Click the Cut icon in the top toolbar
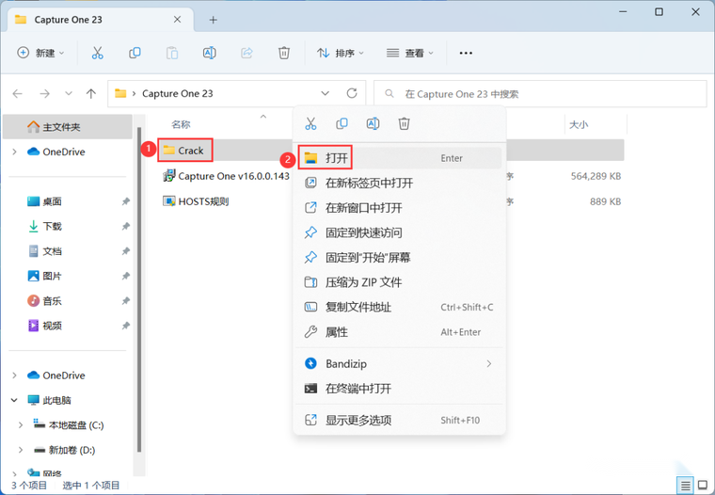 98,53
